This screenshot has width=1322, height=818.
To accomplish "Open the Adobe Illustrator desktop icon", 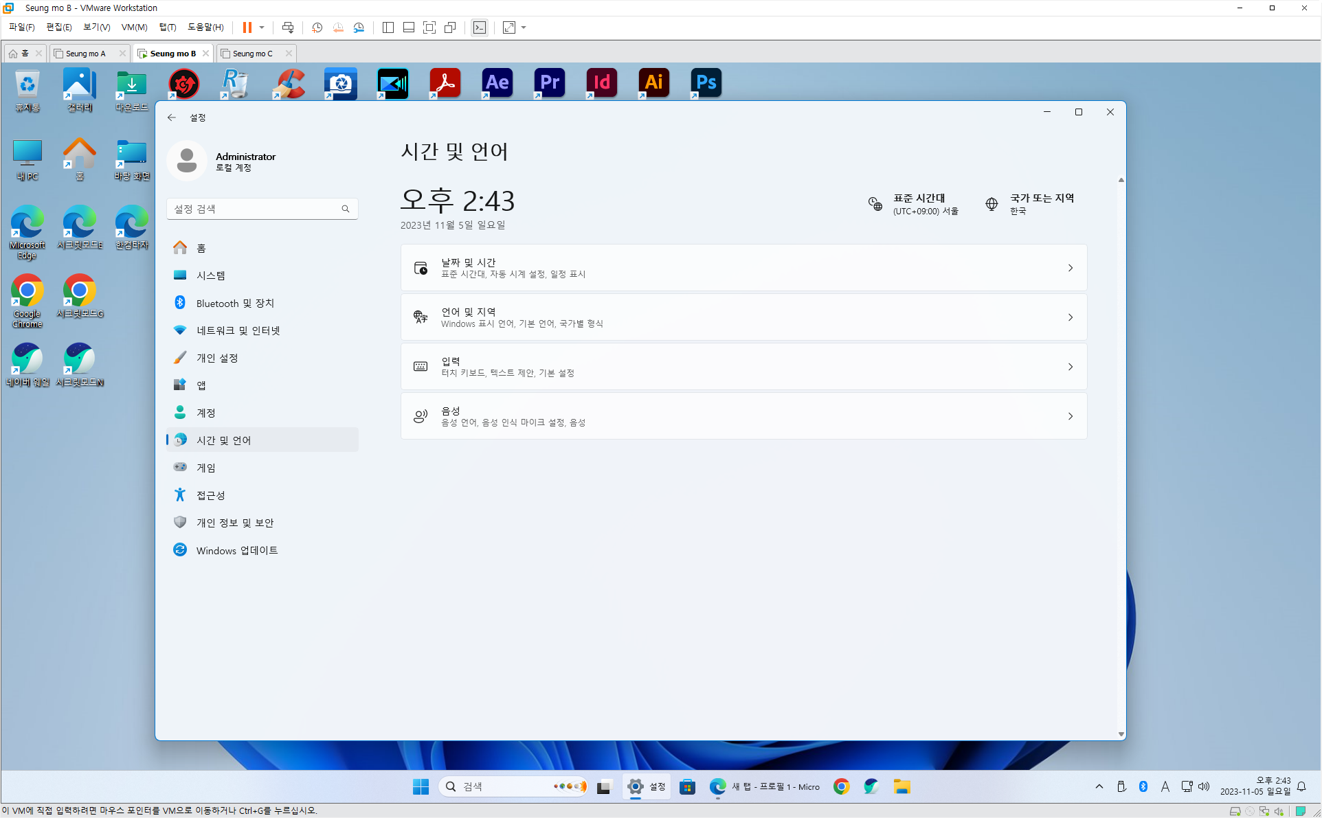I will [x=653, y=83].
